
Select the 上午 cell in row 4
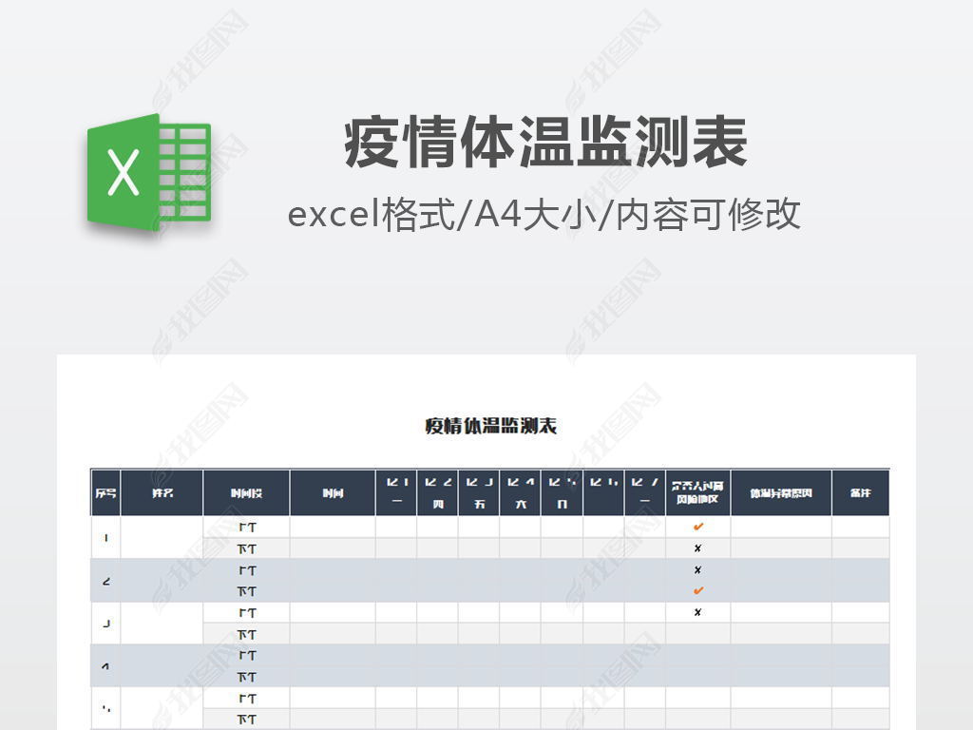click(246, 656)
